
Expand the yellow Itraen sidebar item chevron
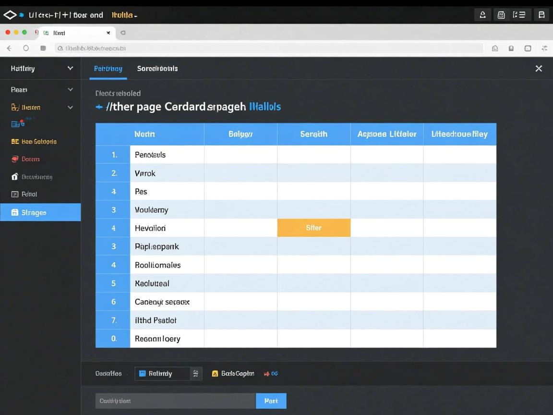pos(70,107)
